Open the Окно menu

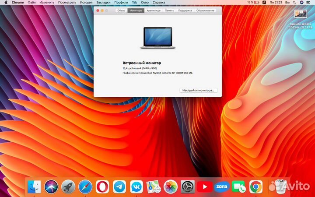point(145,3)
